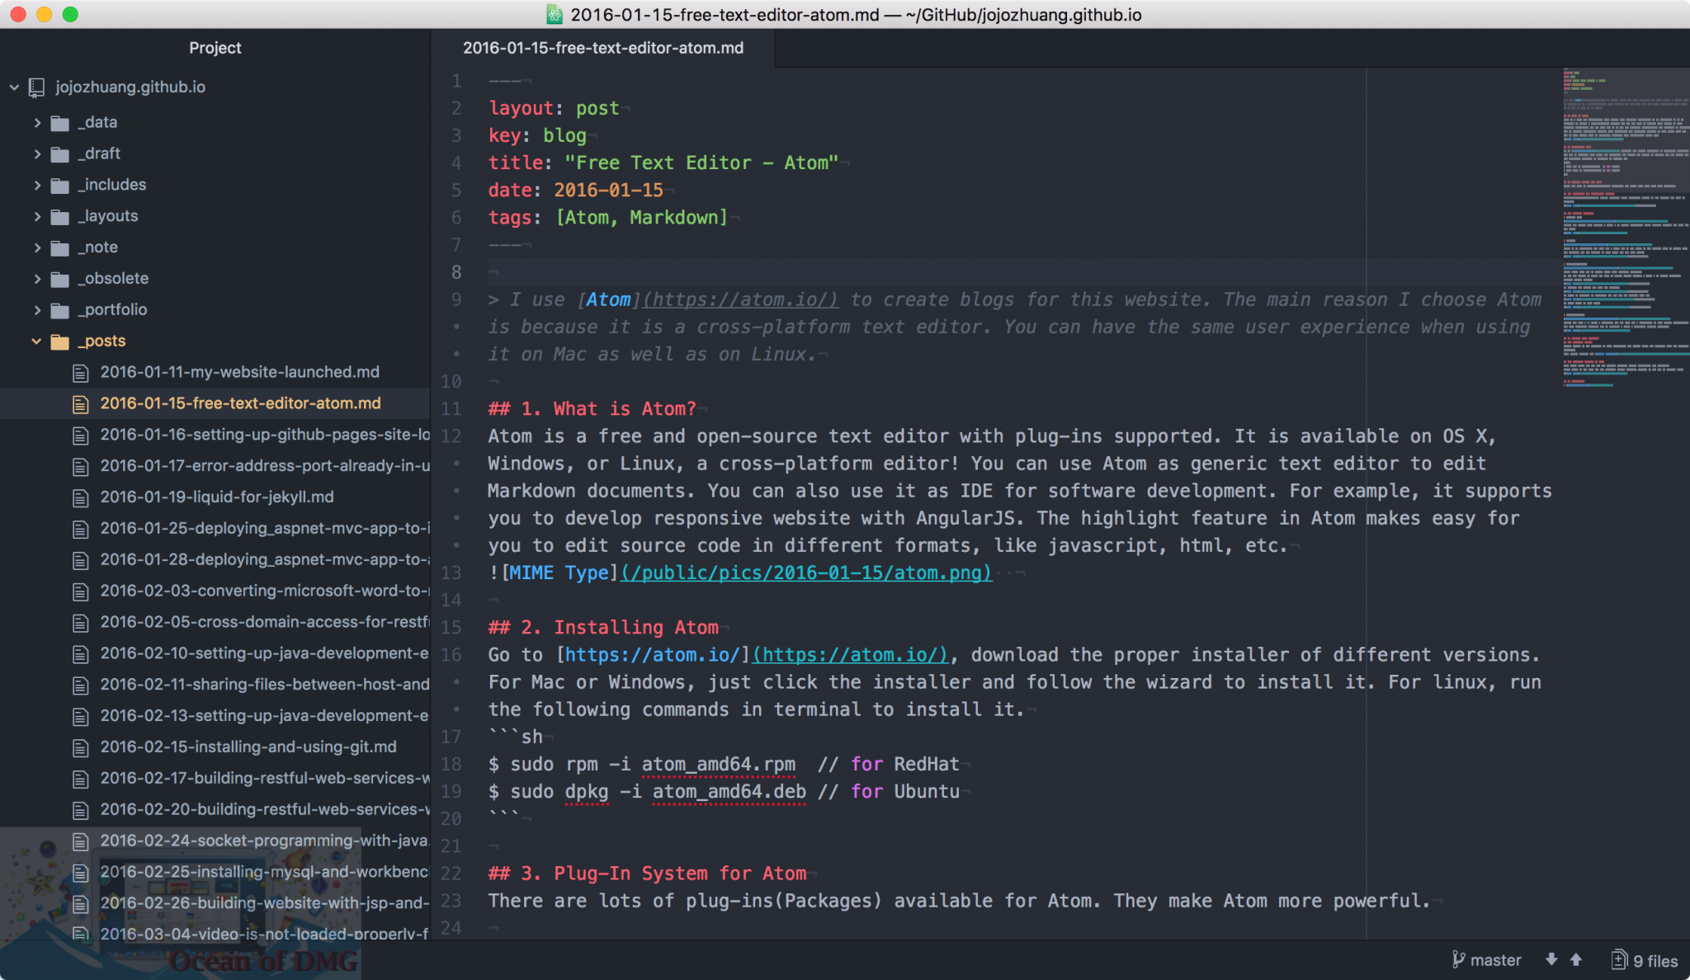Collapse the _posts folder

tap(35, 341)
